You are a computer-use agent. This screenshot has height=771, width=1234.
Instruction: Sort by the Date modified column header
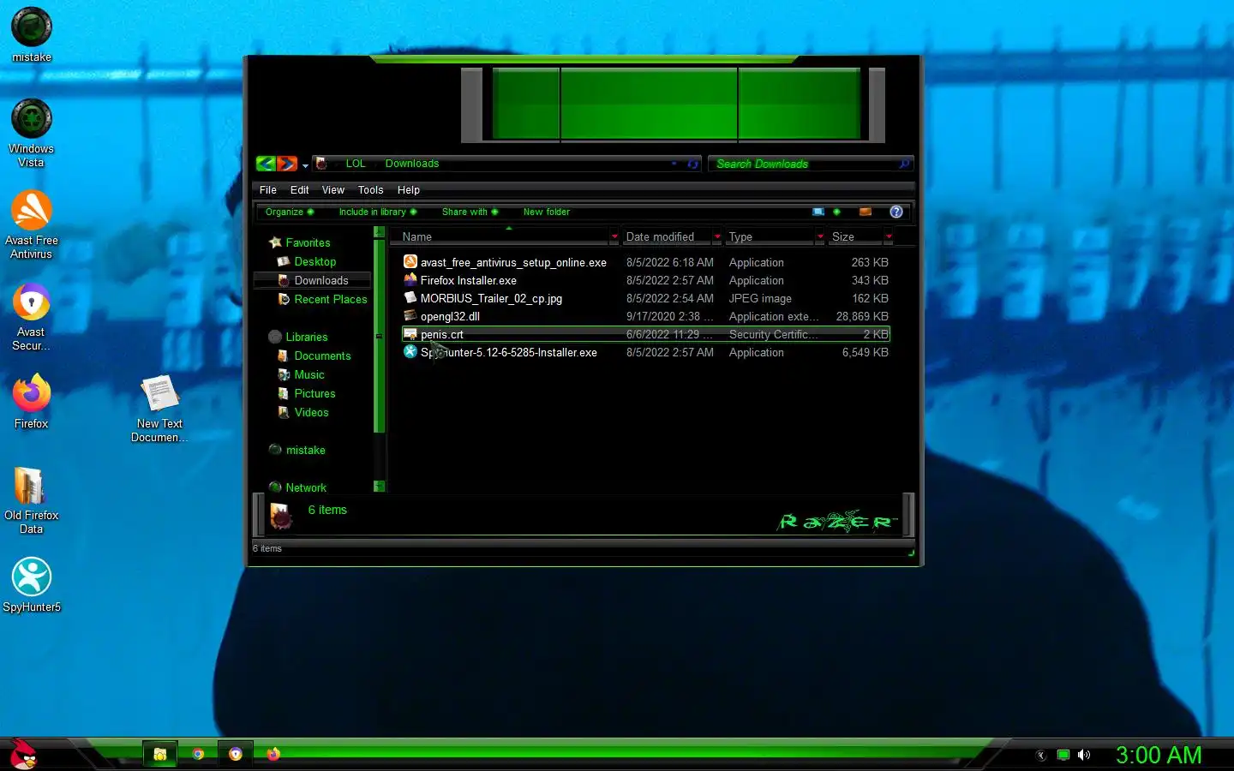point(667,236)
